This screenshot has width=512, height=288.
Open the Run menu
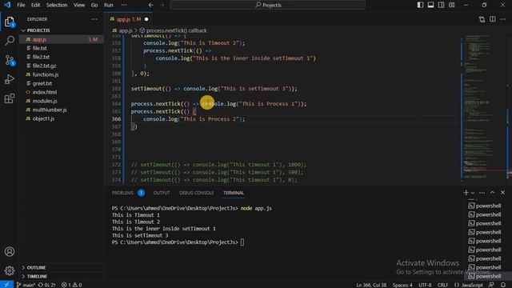click(109, 5)
